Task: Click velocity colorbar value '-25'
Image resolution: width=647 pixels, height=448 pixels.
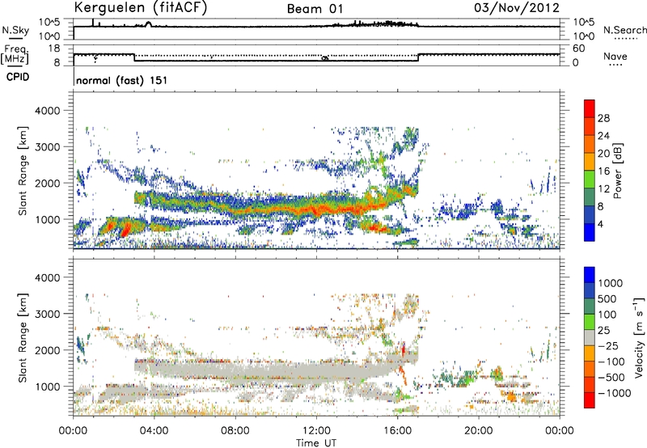Action: (608, 346)
